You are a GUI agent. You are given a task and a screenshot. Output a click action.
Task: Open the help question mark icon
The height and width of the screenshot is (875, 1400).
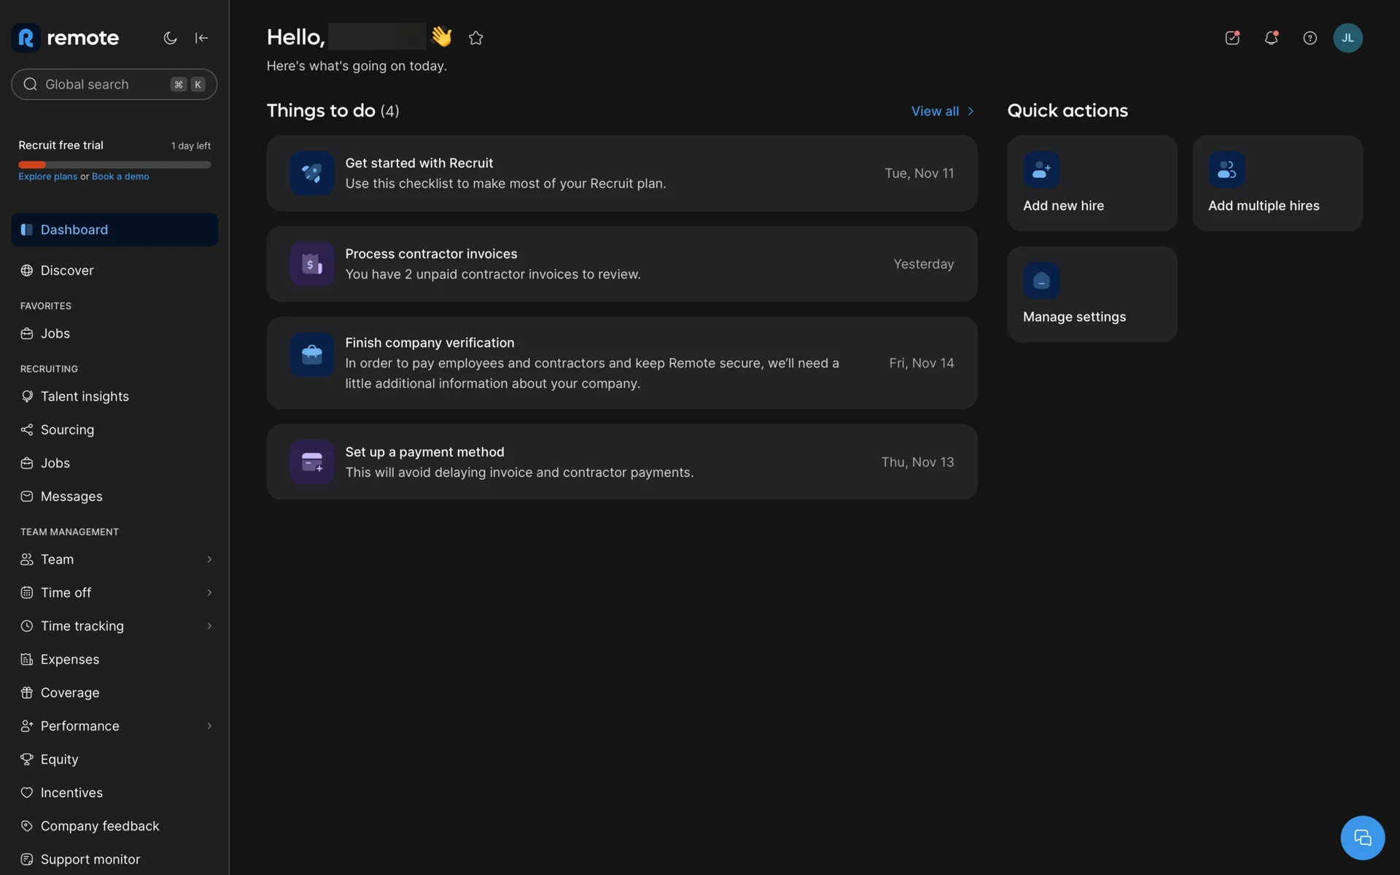click(1310, 38)
